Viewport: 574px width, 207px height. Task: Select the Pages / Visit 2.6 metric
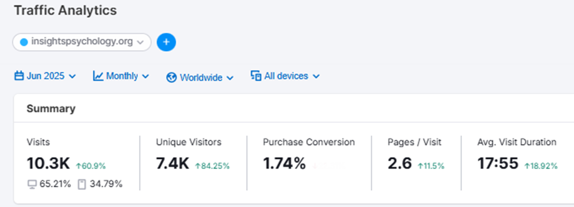tap(399, 163)
